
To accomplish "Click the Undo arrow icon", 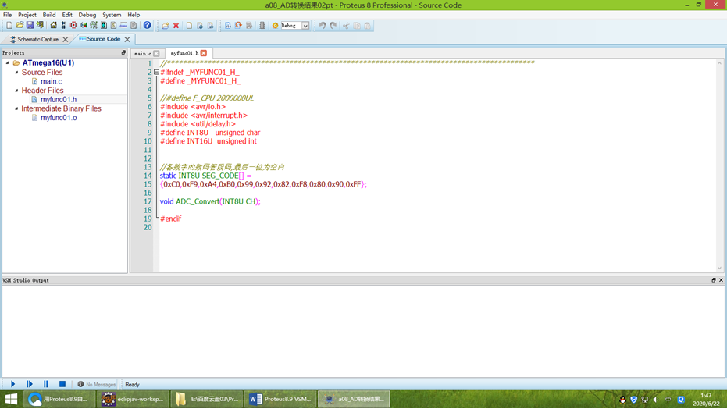I will [x=323, y=26].
